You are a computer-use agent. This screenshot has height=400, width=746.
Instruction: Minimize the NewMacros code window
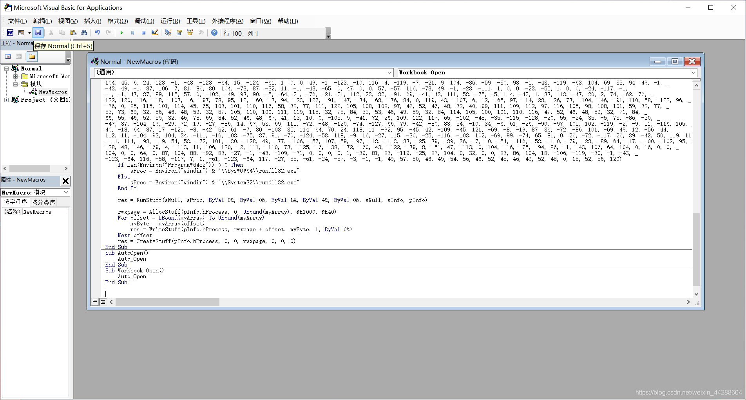pyautogui.click(x=657, y=61)
